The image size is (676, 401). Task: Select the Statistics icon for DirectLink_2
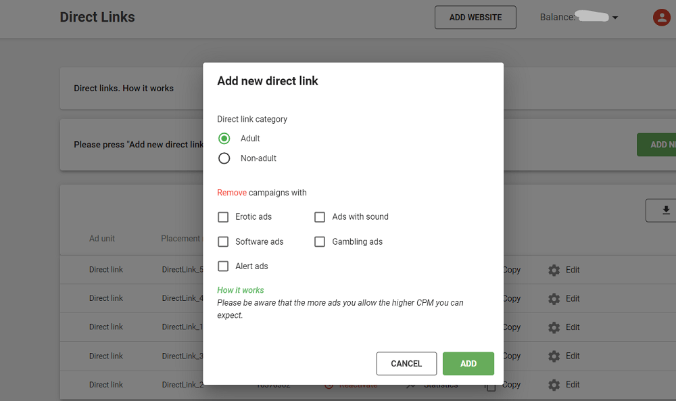click(x=412, y=384)
